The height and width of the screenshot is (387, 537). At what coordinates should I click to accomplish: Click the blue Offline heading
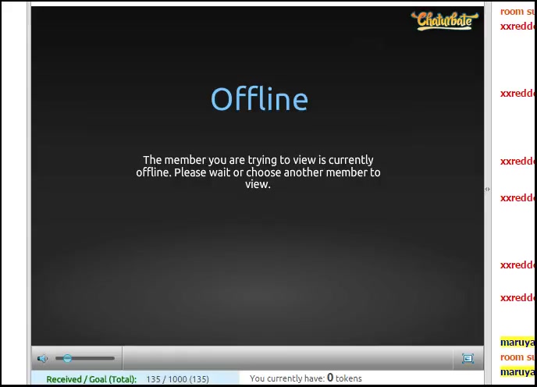259,99
